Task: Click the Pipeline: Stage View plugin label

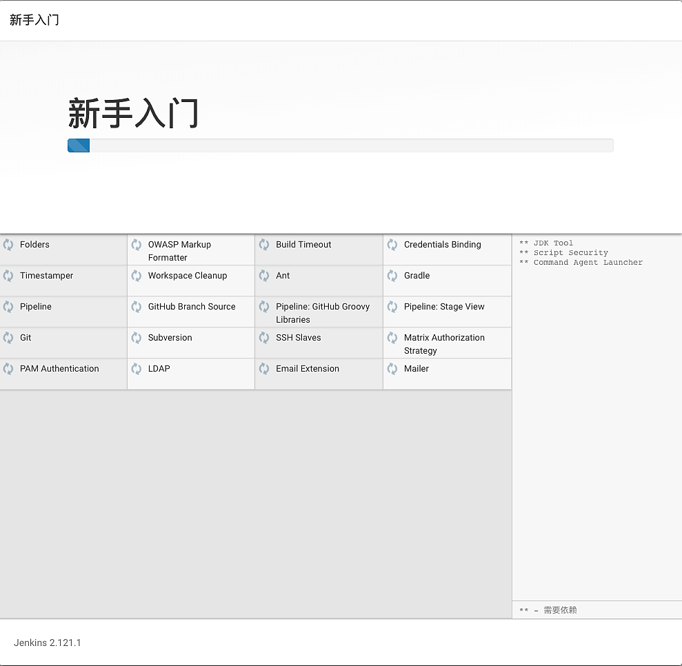Action: (444, 307)
